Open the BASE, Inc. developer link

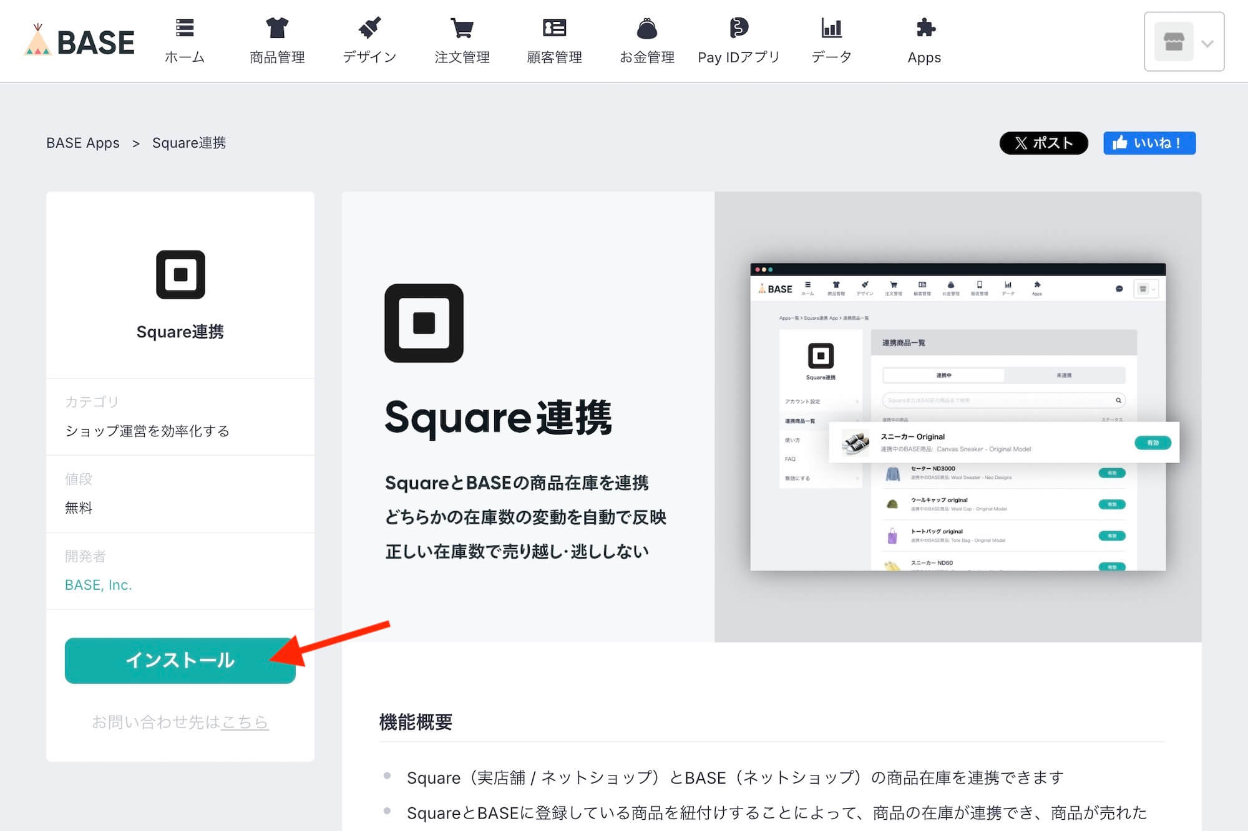tap(99, 585)
